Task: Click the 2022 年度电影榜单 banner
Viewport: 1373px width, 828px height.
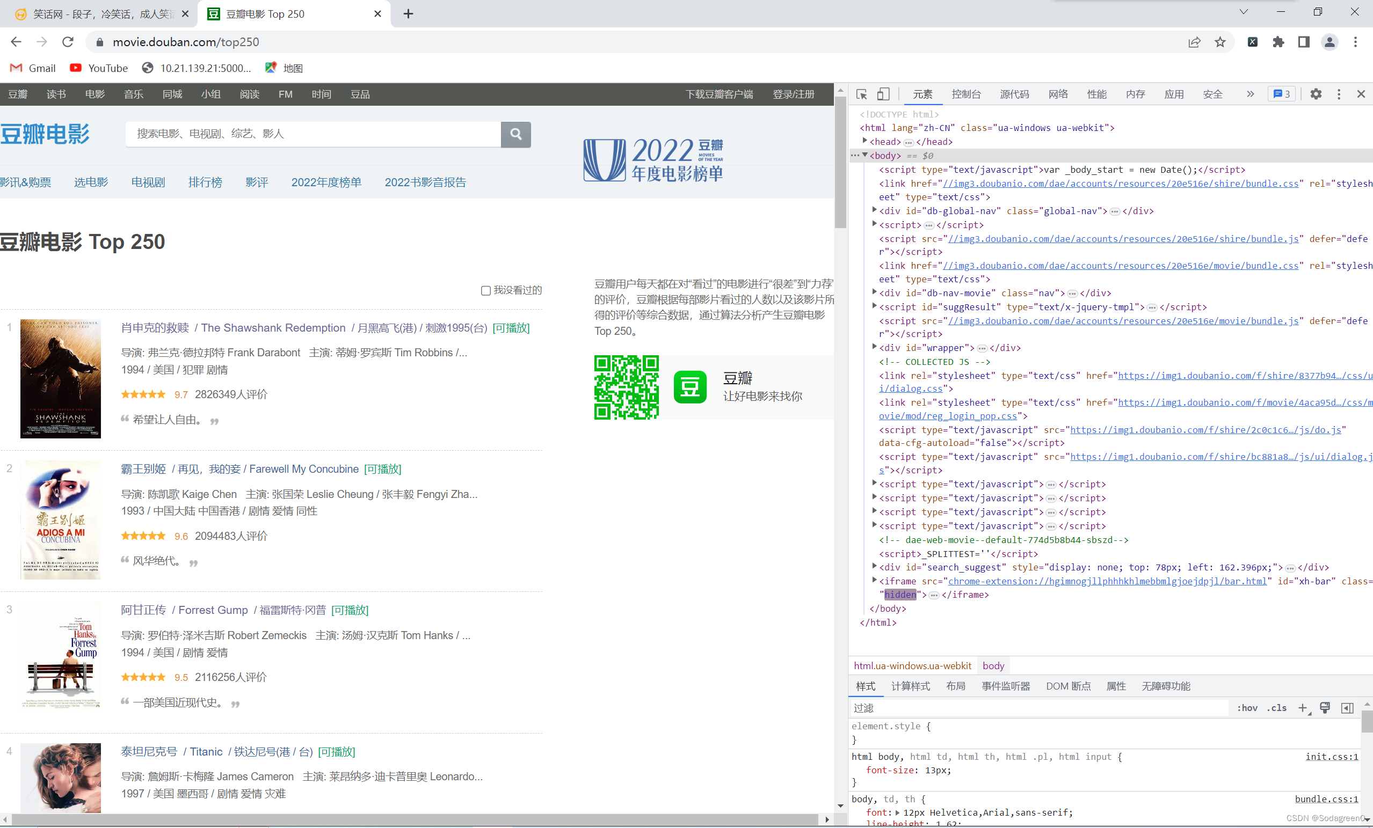Action: tap(652, 160)
